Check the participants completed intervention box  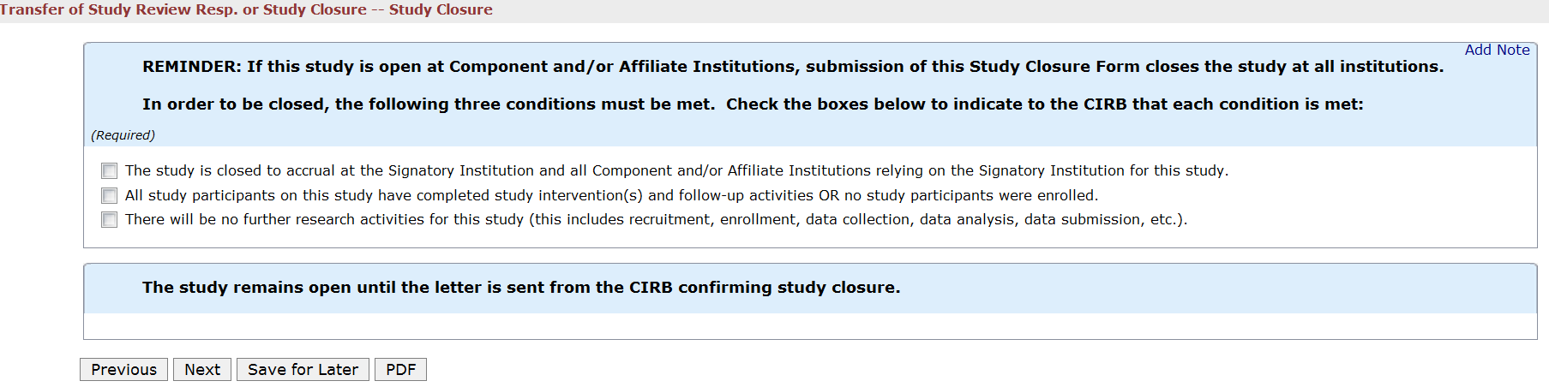click(109, 195)
